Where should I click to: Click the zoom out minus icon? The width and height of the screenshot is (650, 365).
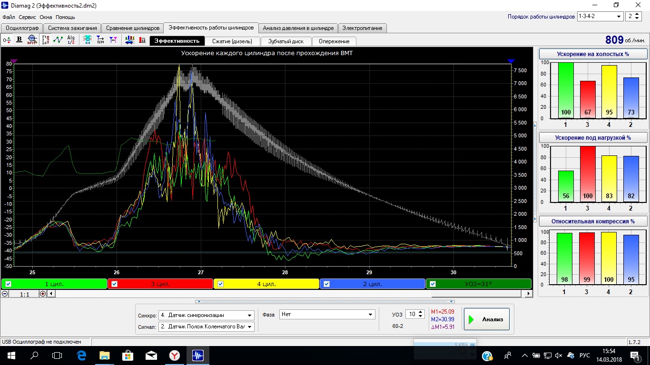pos(5,294)
